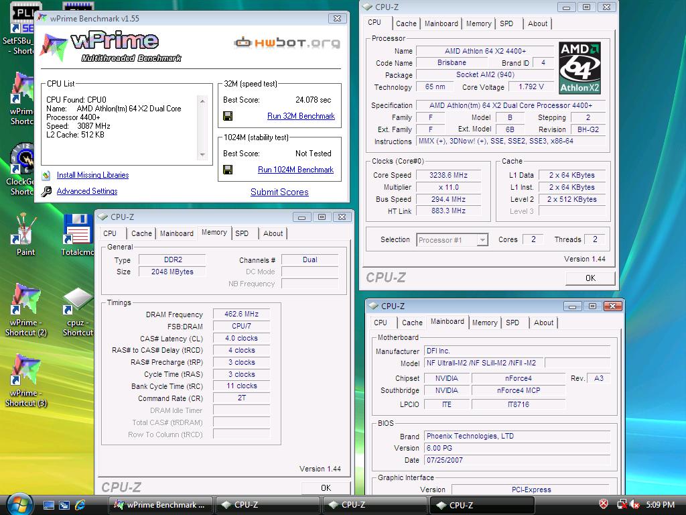Open Cache tab in Mainboard CPU-Z window
Screen dimensions: 686x515
click(x=413, y=323)
